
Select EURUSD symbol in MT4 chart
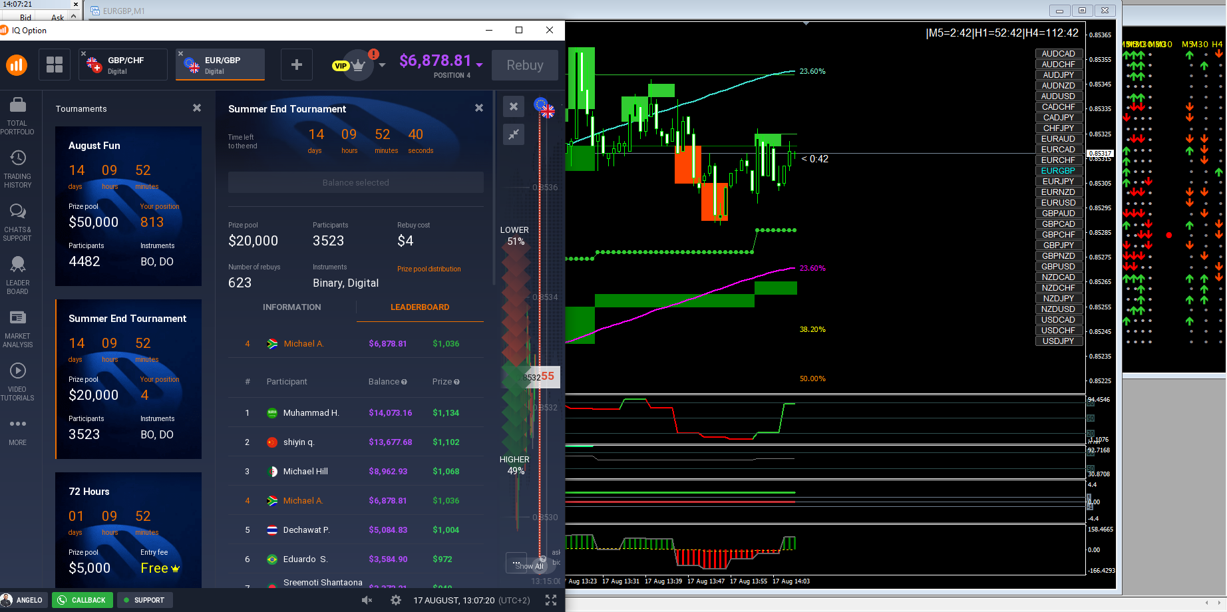pos(1059,203)
